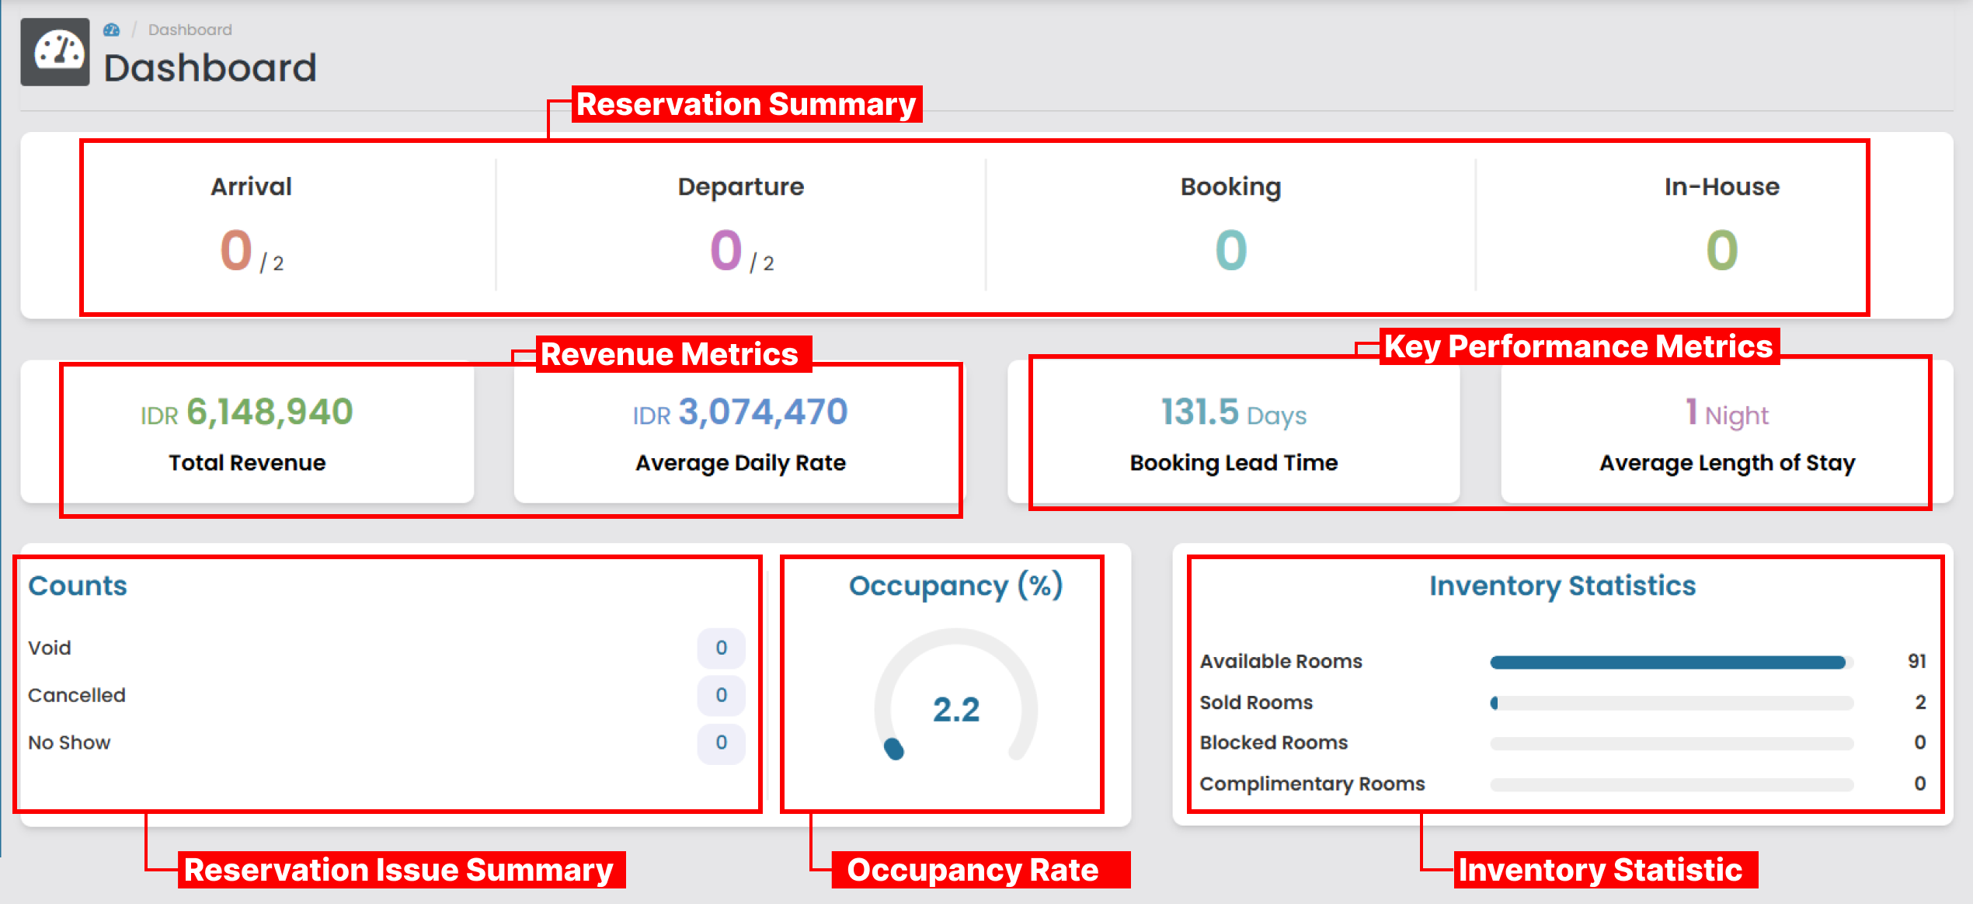The height and width of the screenshot is (904, 1973).
Task: Click the Cancelled count badge
Action: coord(721,695)
